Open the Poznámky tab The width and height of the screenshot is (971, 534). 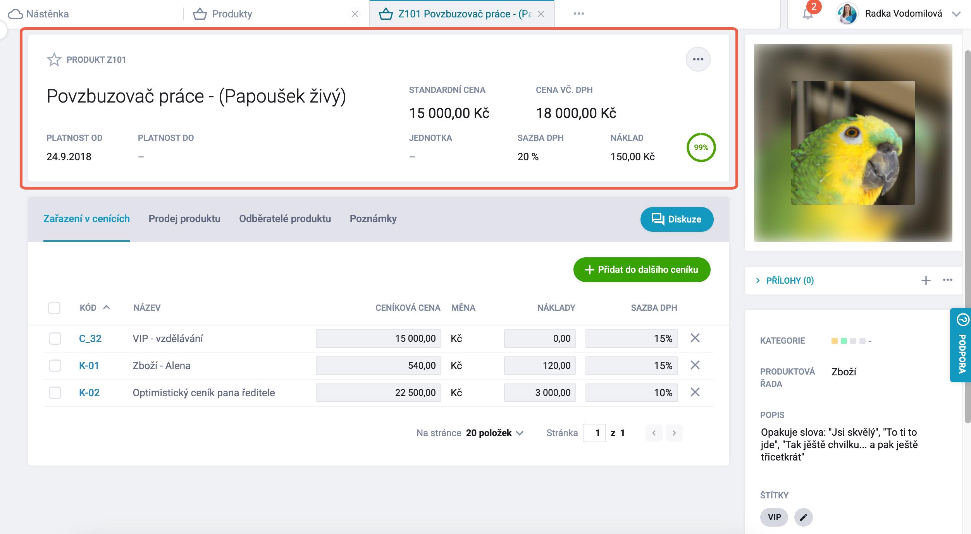[x=373, y=219]
